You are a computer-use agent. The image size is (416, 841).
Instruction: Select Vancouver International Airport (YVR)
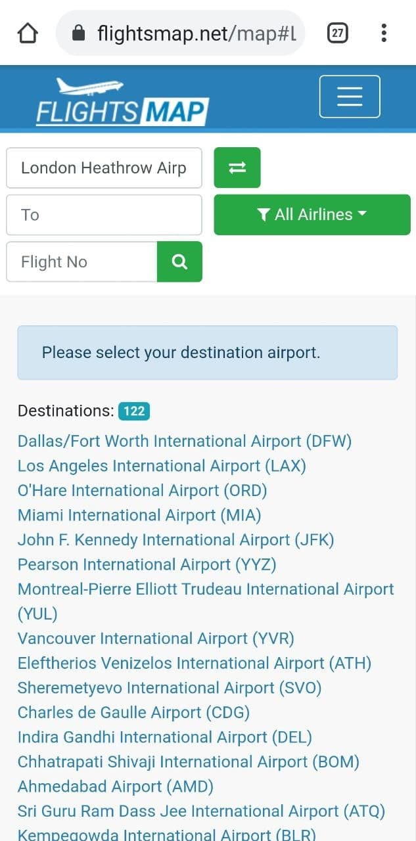point(155,638)
